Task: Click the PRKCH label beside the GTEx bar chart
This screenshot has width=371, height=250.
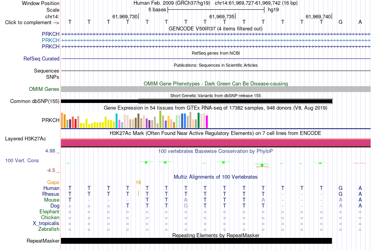Action: [x=50, y=120]
